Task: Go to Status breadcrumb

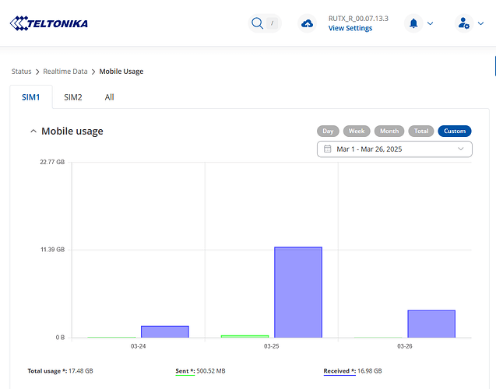Action: pos(22,72)
